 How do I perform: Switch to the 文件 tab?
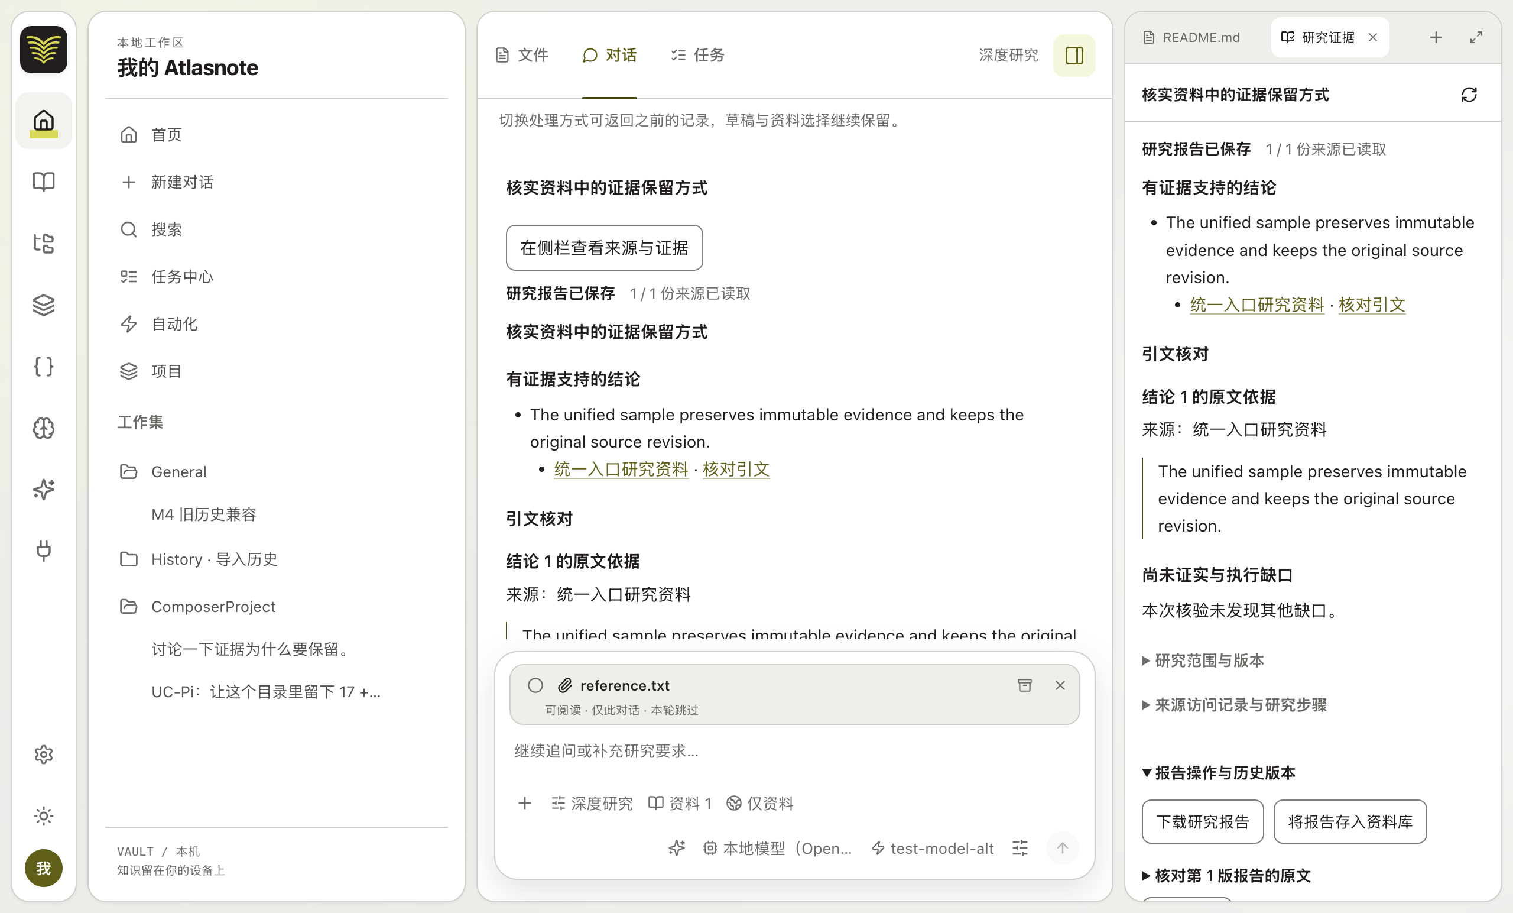(x=521, y=56)
